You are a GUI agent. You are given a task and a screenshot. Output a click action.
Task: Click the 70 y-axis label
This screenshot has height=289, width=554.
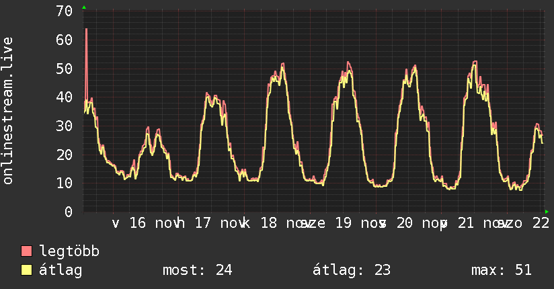[65, 11]
